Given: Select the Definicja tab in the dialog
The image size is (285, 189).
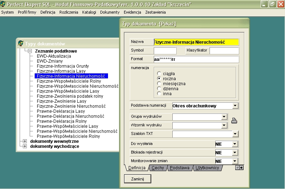Looking at the screenshot, I should coord(137,168).
